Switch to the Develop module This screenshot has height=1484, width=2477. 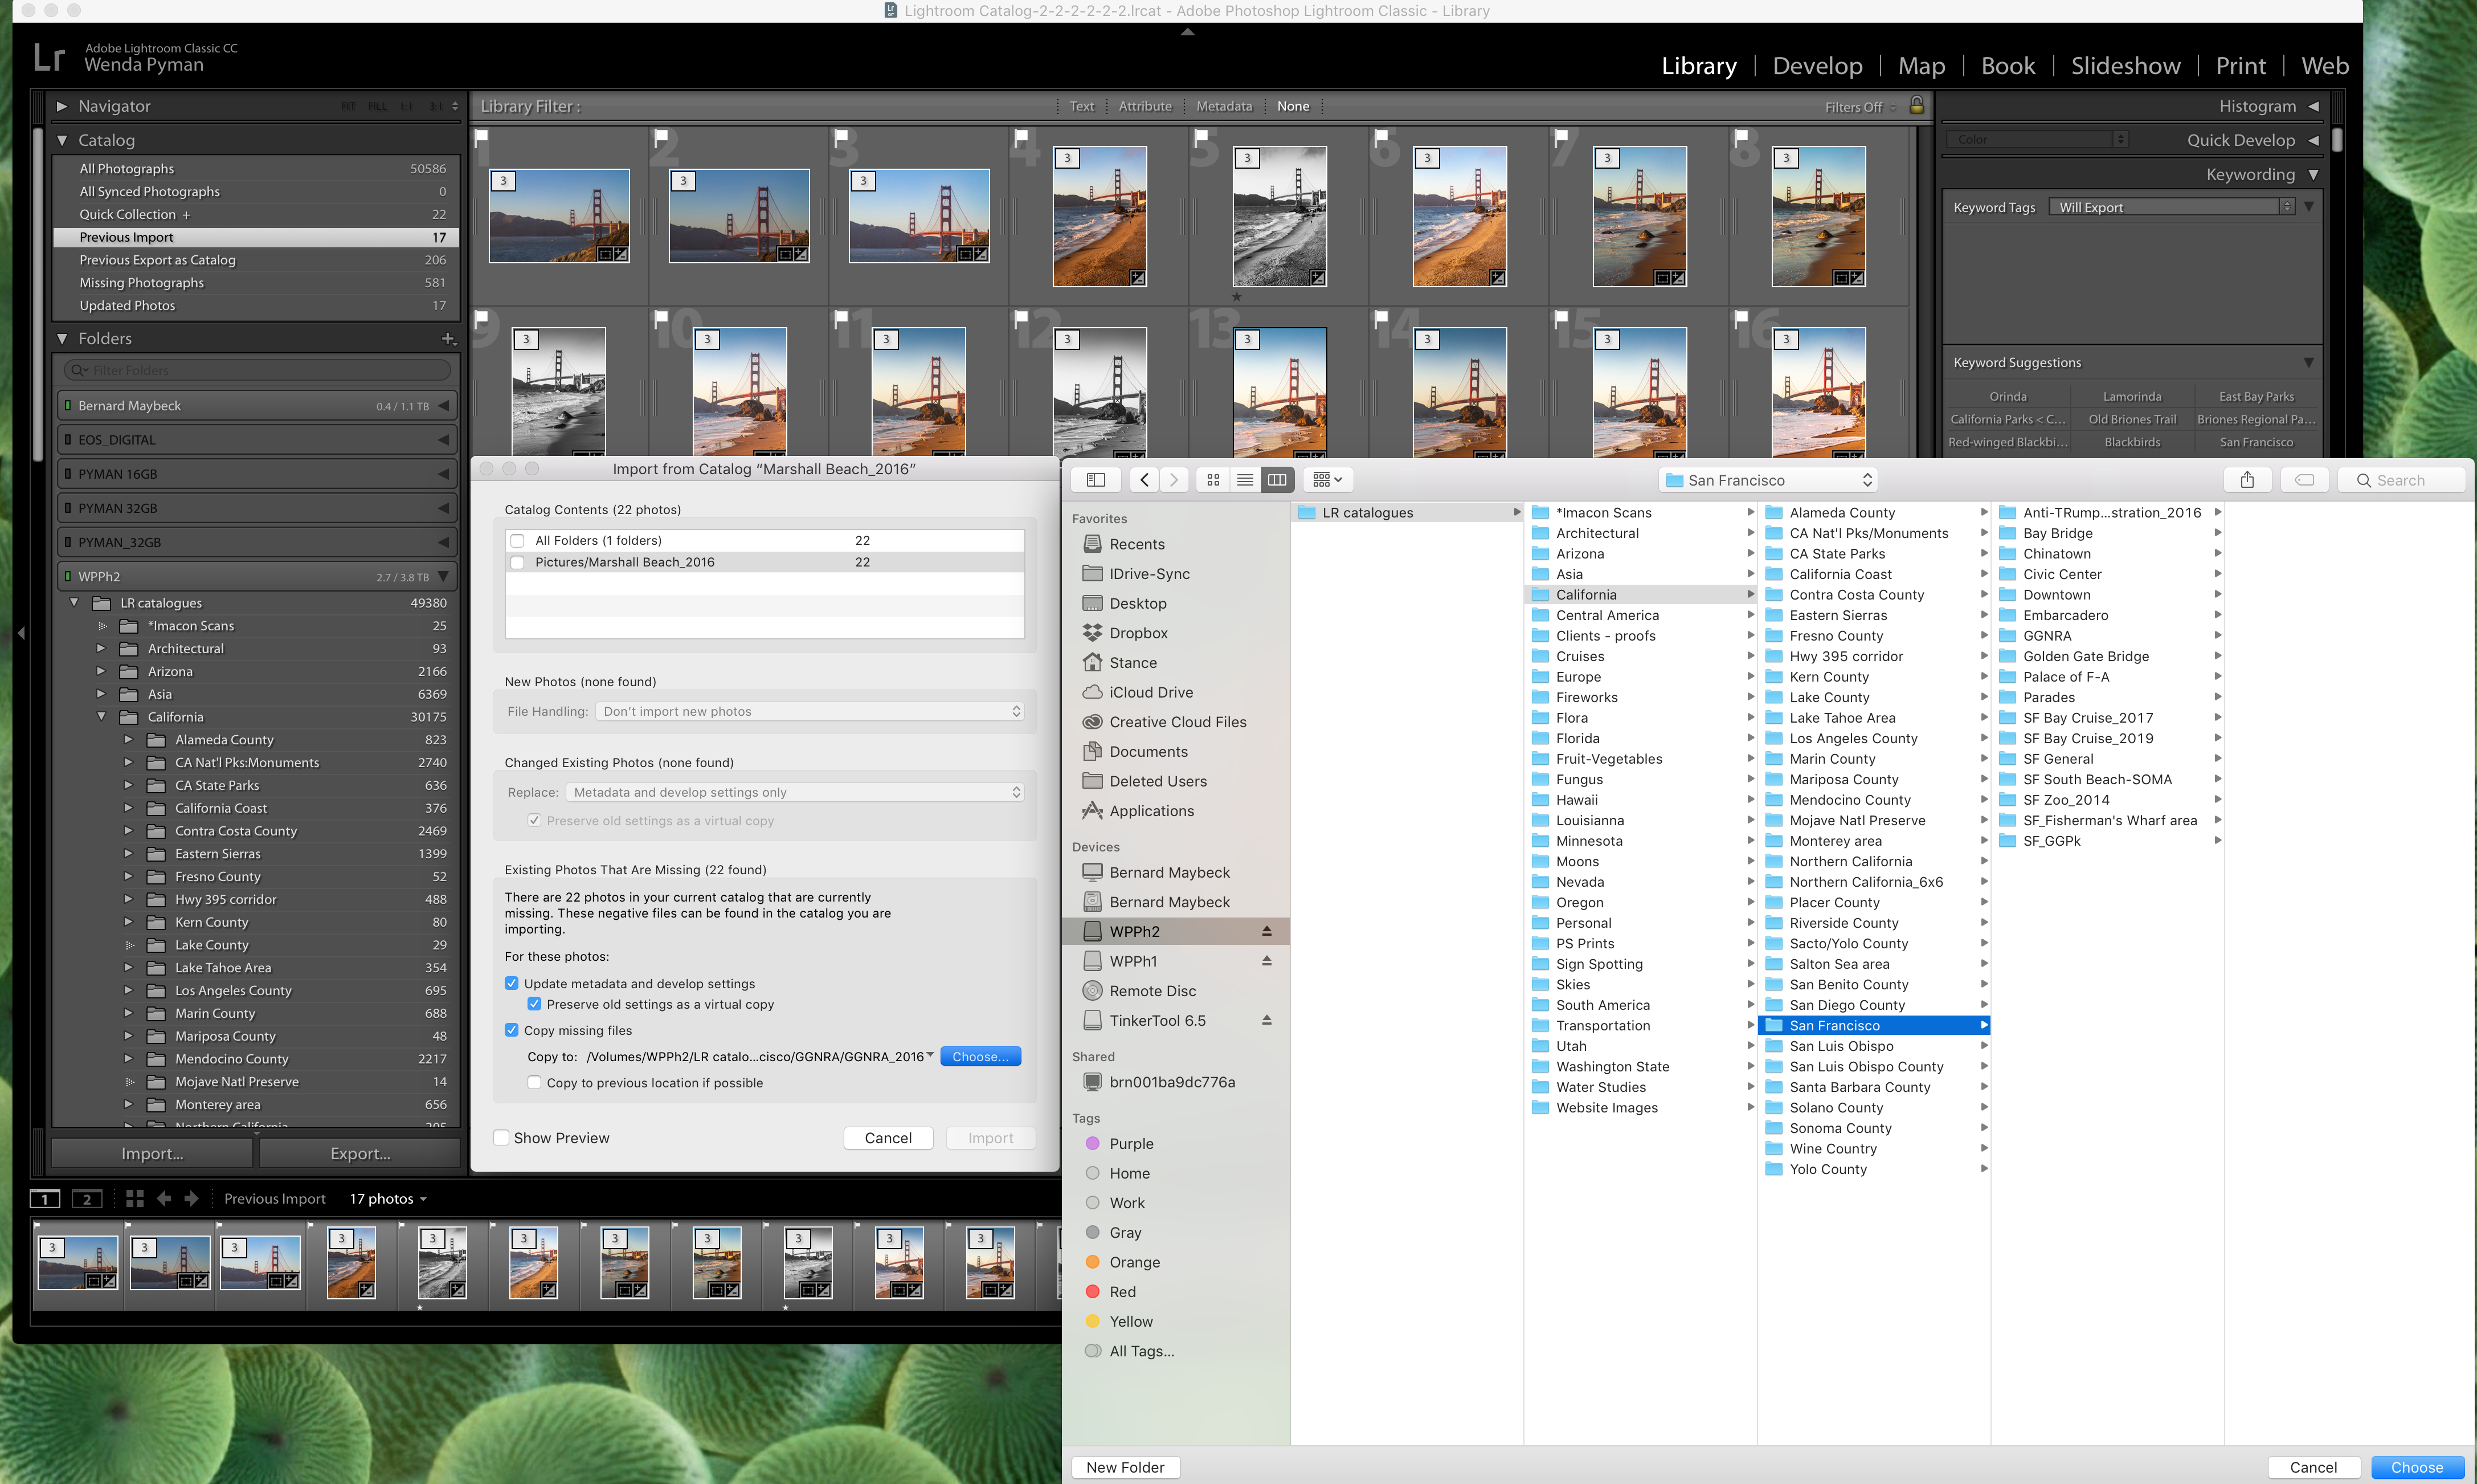coord(1816,66)
